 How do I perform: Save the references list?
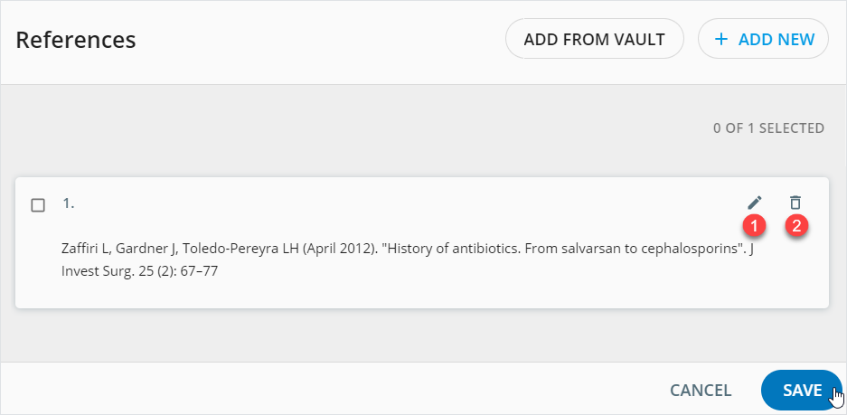[x=802, y=391]
